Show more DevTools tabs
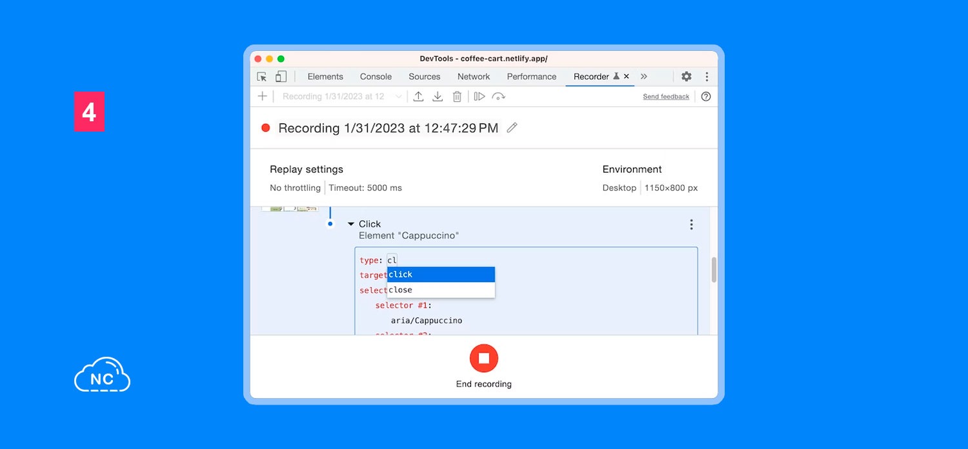Screen dimensions: 968x449 tap(643, 76)
